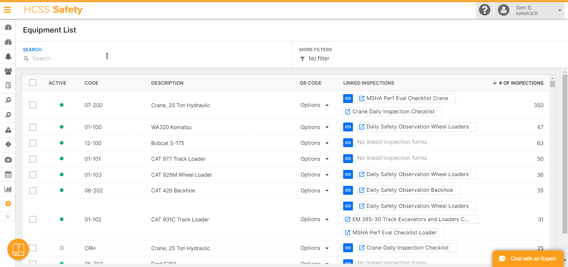Click active status dot for 07-200
The image size is (568, 267).
tap(62, 105)
